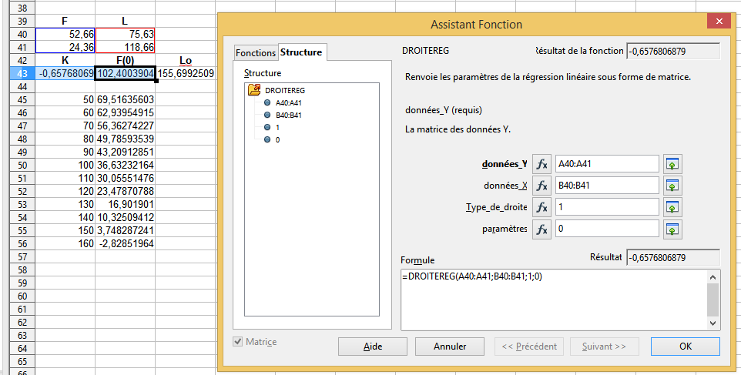741x375 pixels.
Task: Click the fx button beside données_Y
Action: 542,164
